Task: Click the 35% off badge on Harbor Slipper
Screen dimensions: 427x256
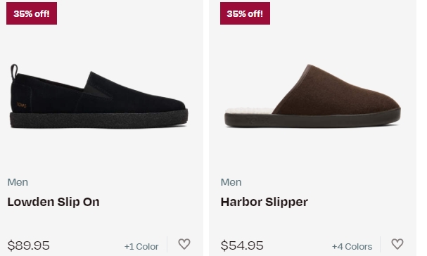Action: (245, 13)
